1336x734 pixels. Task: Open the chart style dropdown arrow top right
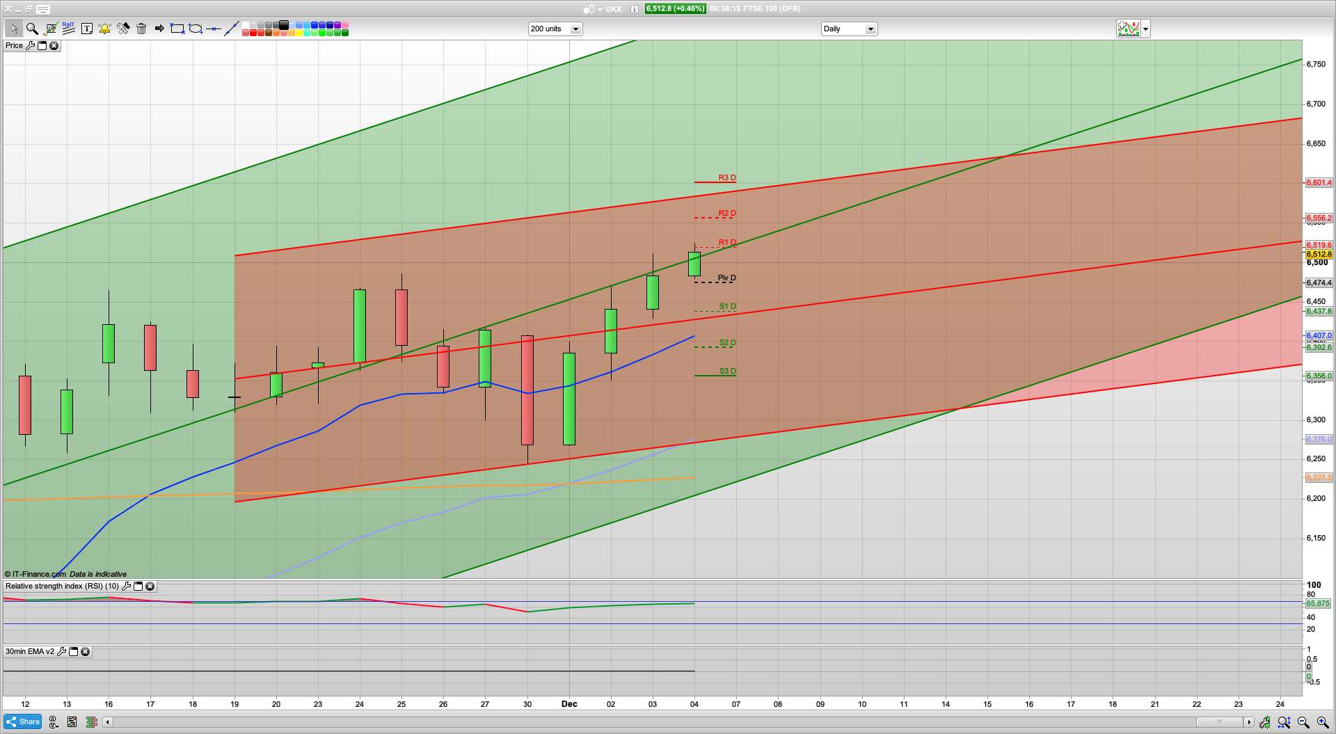1145,29
